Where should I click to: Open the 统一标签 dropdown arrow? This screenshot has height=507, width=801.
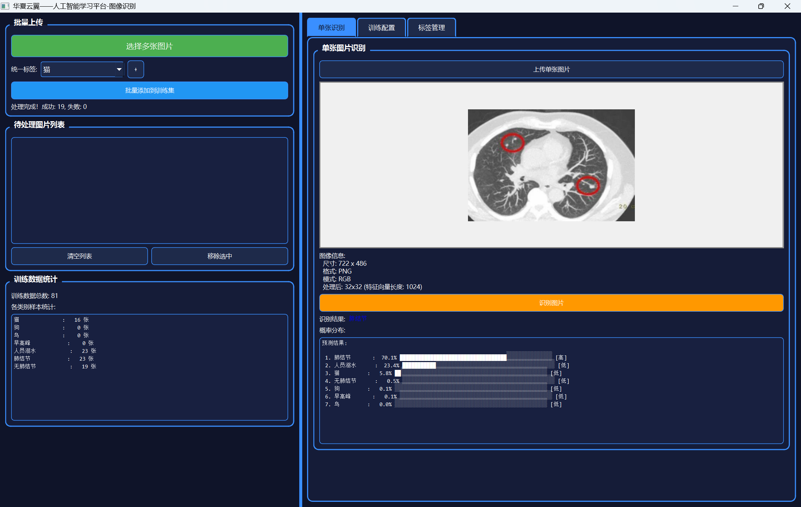[119, 69]
